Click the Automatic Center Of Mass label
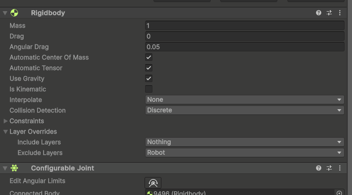352x195 pixels. click(x=49, y=57)
